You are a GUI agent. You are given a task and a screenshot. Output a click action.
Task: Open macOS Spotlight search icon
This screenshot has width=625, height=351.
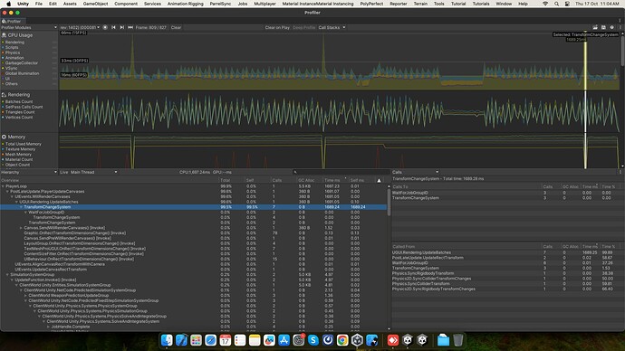[x=556, y=4]
